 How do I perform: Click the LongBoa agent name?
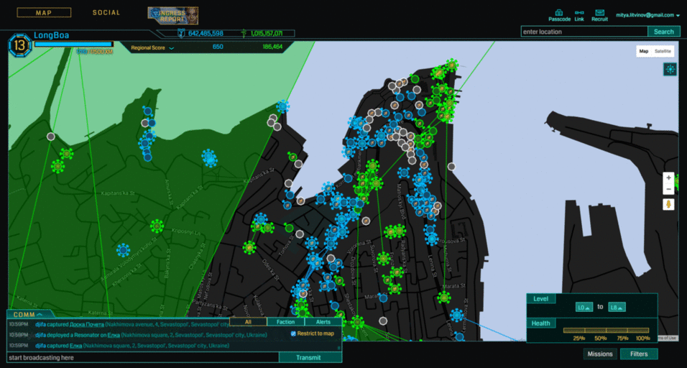51,35
